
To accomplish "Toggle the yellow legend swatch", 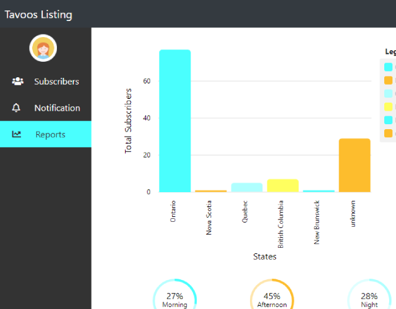I will (x=389, y=106).
